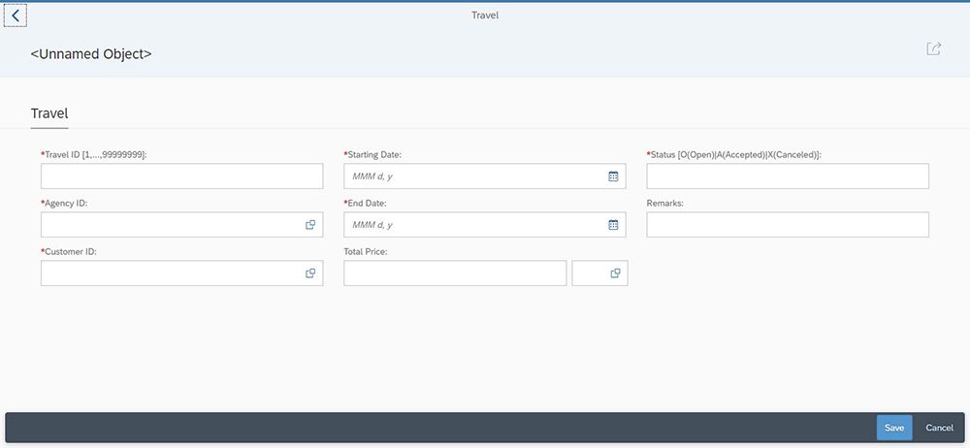Click inside the Customer ID text field
The width and height of the screenshot is (970, 448).
170,273
